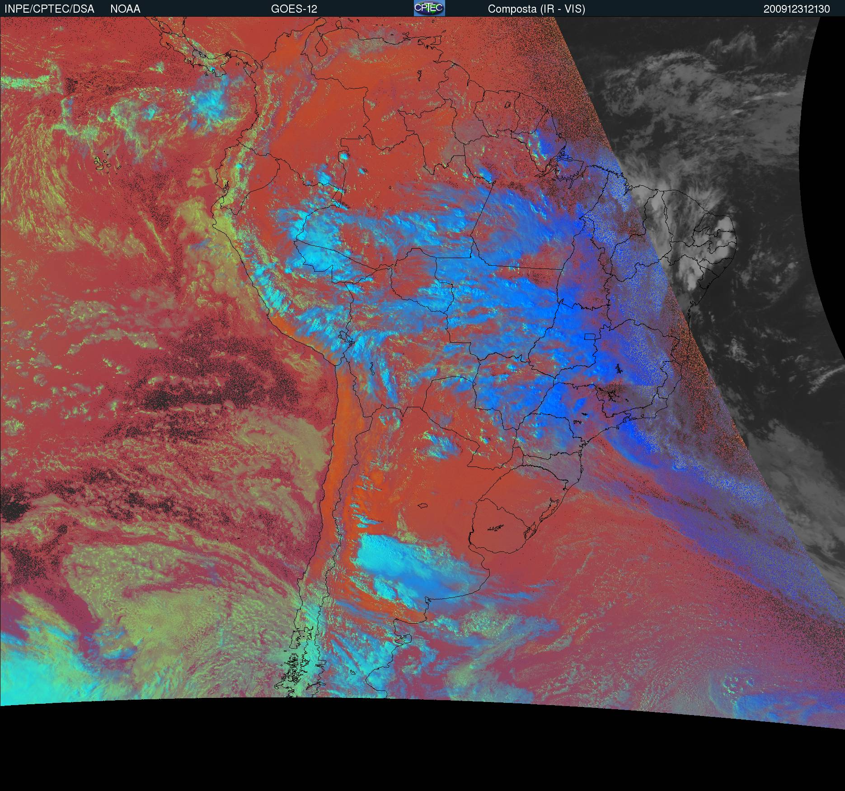Click the CPTEC logo in the header
Screen dimensions: 845x791
tap(429, 8)
